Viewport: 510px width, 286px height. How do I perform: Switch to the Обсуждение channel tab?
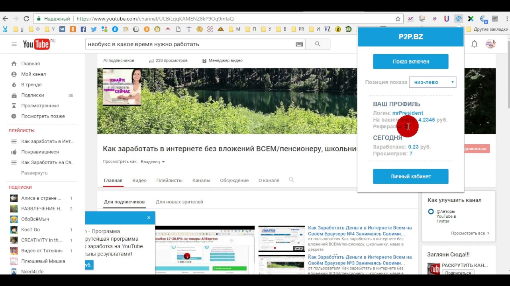[234, 180]
